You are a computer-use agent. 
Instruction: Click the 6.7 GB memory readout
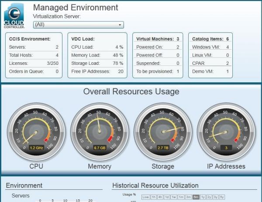[x=99, y=148]
